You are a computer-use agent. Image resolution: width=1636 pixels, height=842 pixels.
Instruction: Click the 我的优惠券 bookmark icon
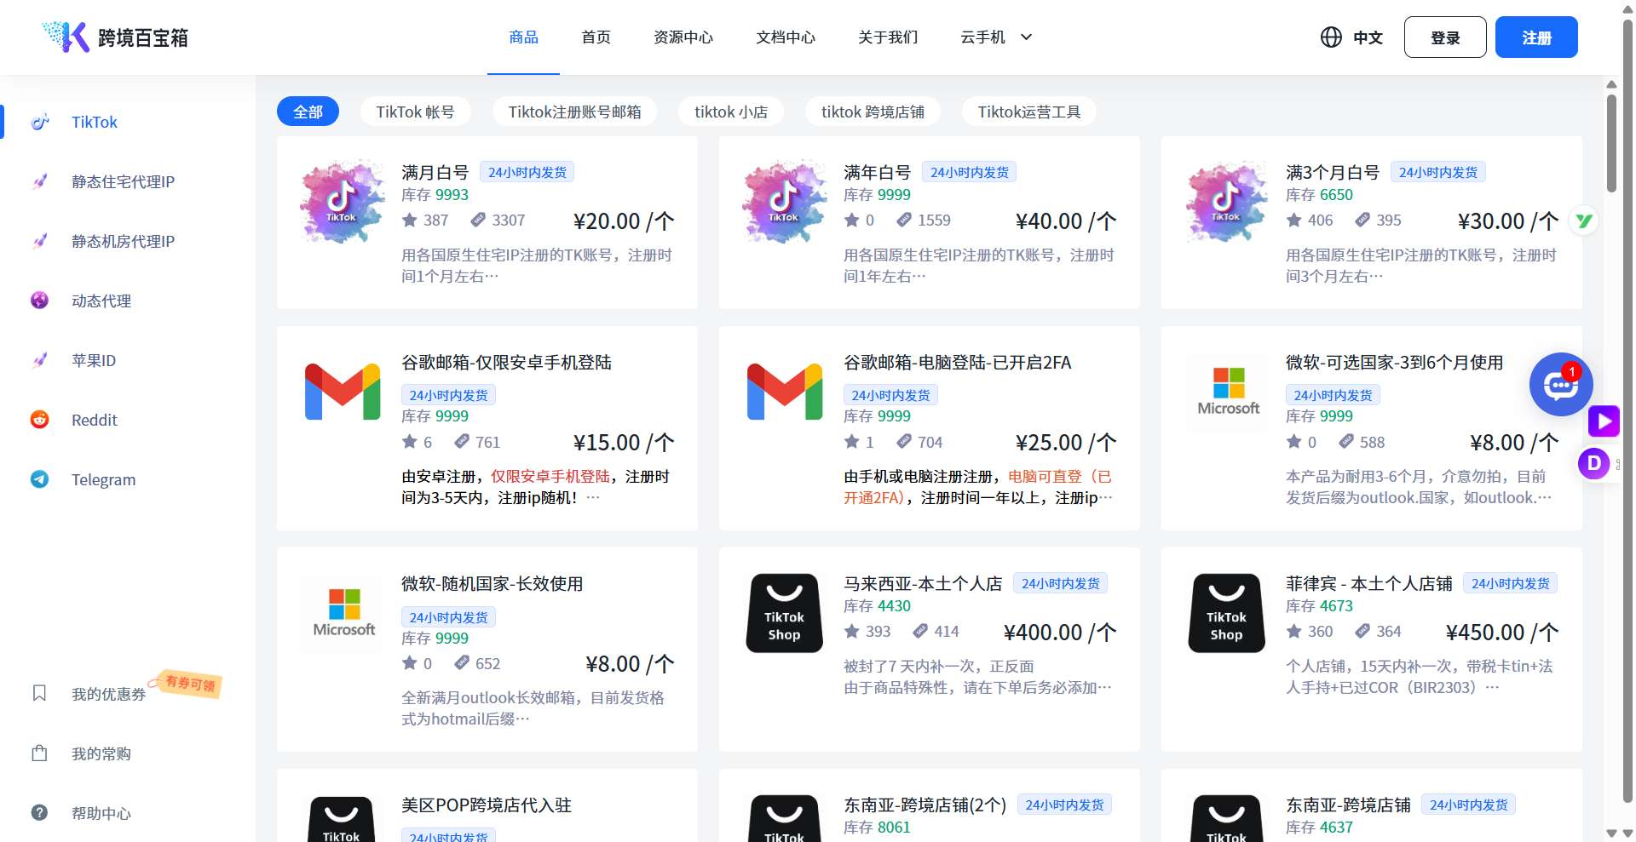39,693
